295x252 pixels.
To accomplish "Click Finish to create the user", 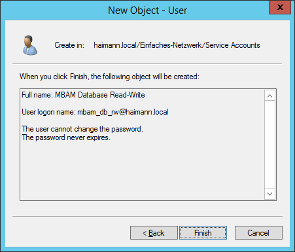I will tap(203, 233).
